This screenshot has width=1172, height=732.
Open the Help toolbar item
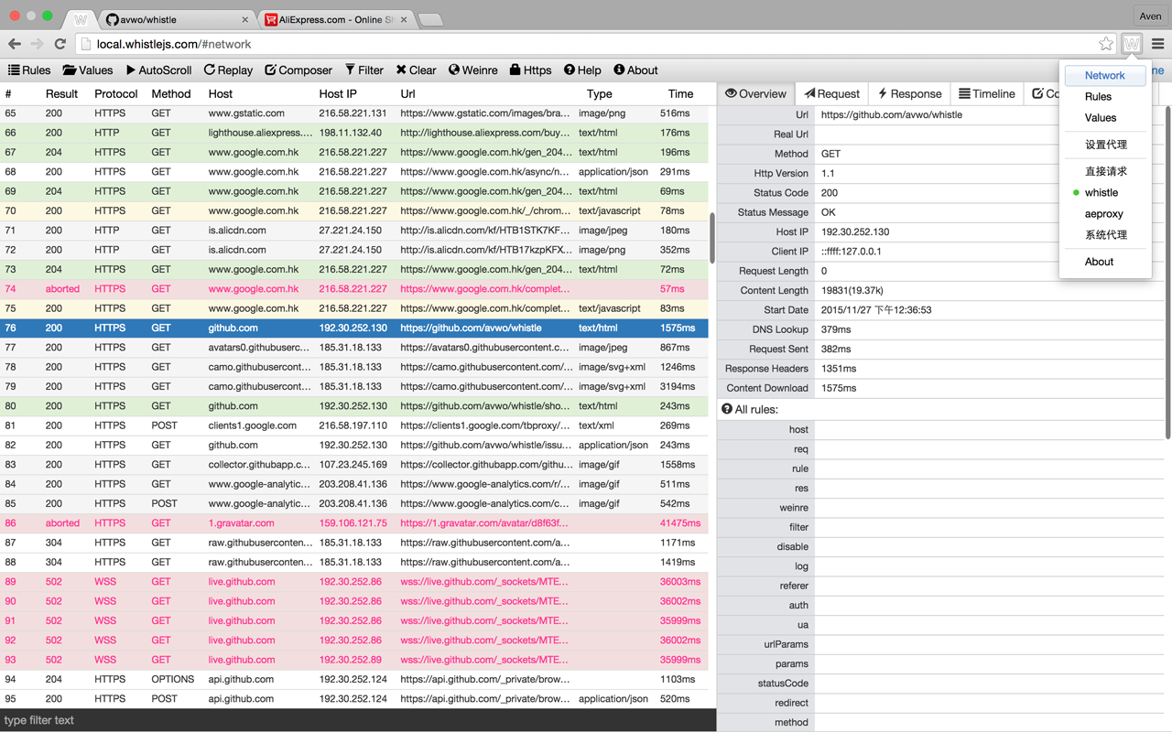(582, 70)
